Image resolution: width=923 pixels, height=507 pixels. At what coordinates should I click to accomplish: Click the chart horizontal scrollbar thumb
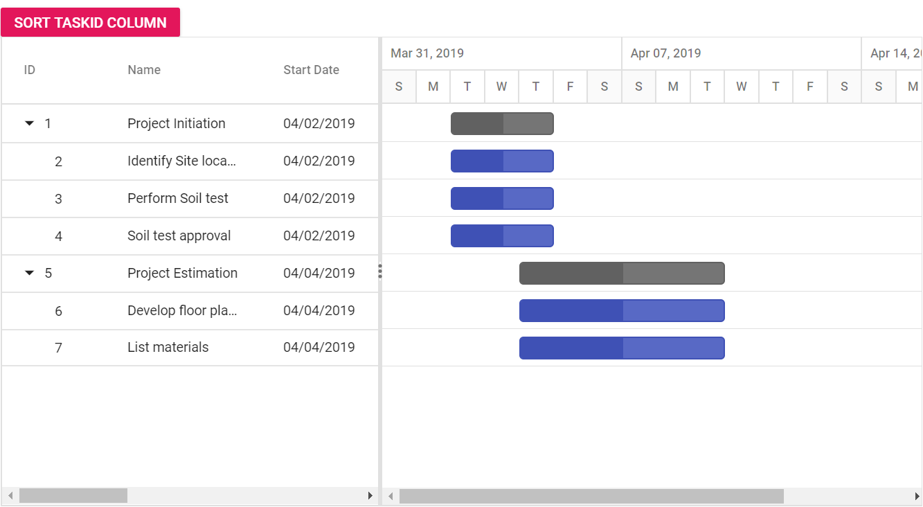(591, 496)
